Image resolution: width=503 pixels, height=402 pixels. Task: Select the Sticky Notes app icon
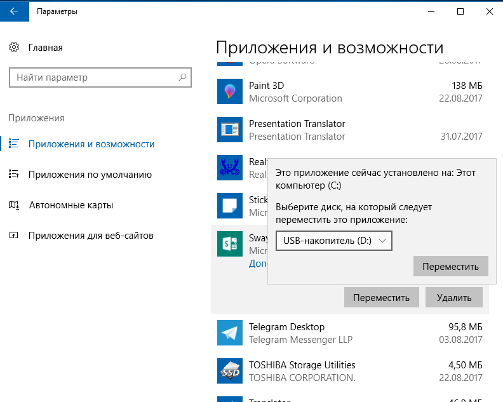point(230,206)
